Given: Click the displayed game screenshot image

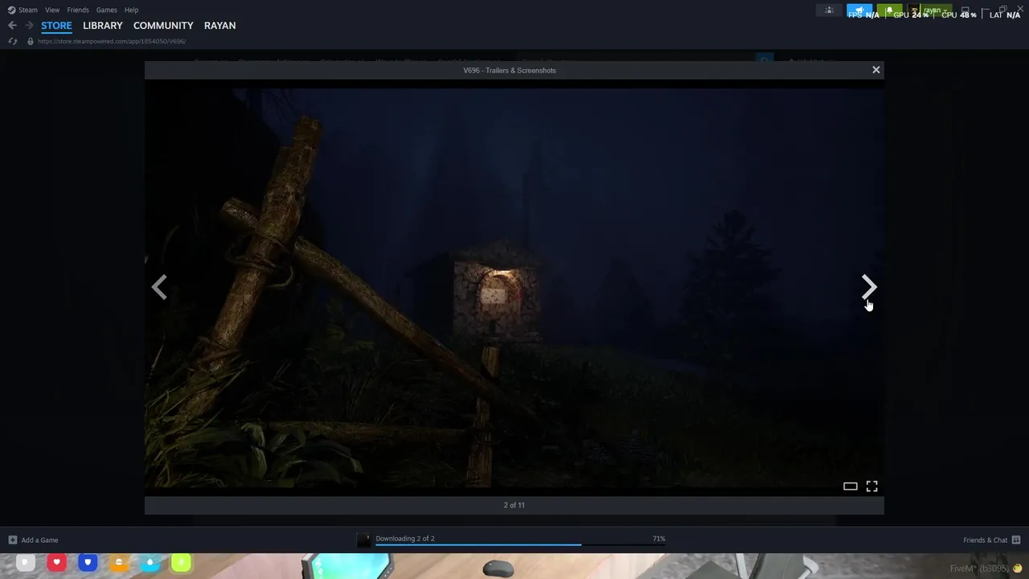Looking at the screenshot, I should tap(514, 288).
